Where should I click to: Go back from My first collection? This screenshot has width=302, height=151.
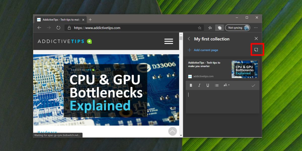pyautogui.click(x=189, y=39)
